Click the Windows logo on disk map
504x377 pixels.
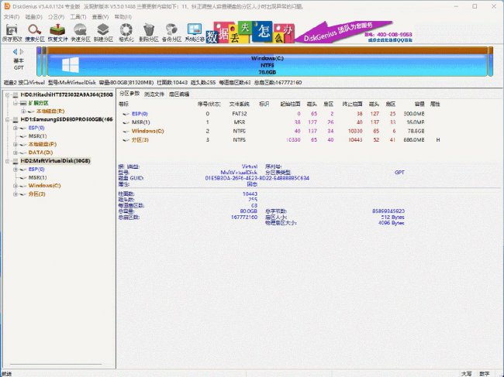71,65
